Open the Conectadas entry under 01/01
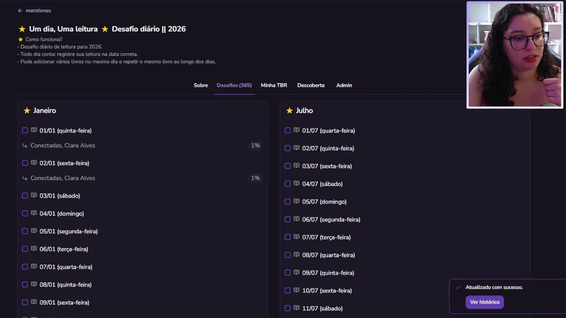The height and width of the screenshot is (318, 566). [x=63, y=145]
